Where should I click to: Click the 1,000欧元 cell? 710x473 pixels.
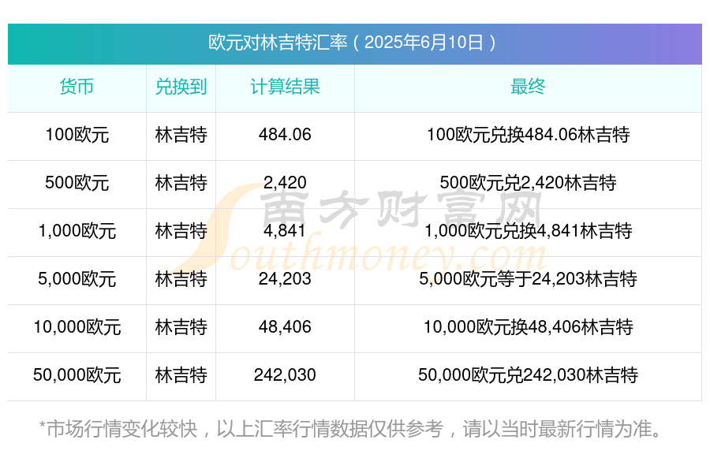[x=77, y=231]
